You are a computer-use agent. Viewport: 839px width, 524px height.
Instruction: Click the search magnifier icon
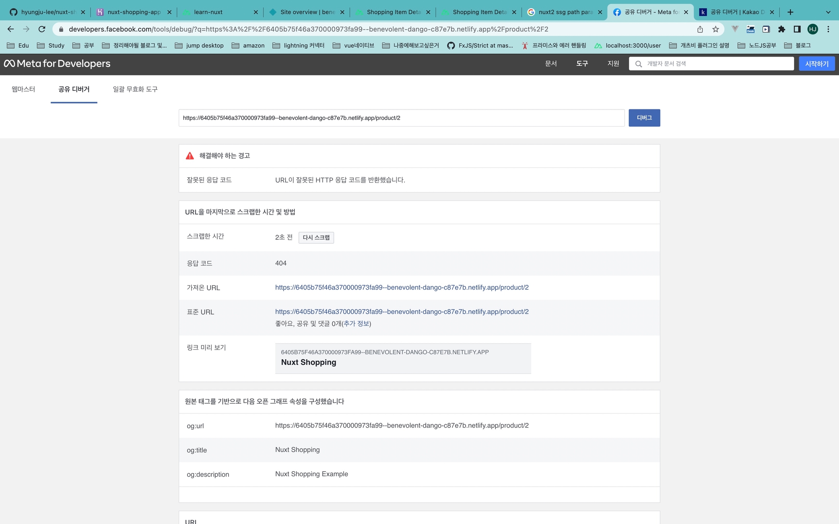pos(638,64)
